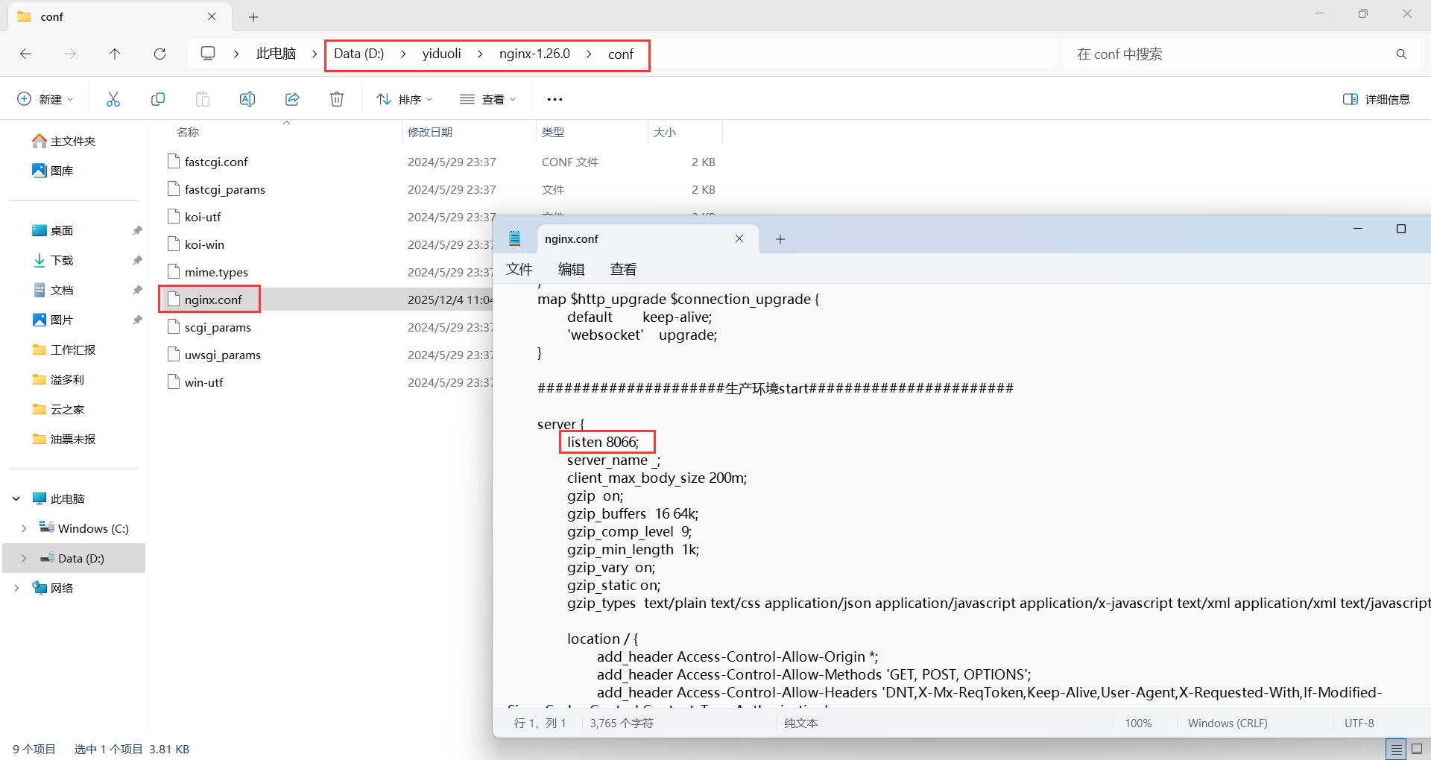Toggle the Details pane (详细信息)

[x=1376, y=99]
